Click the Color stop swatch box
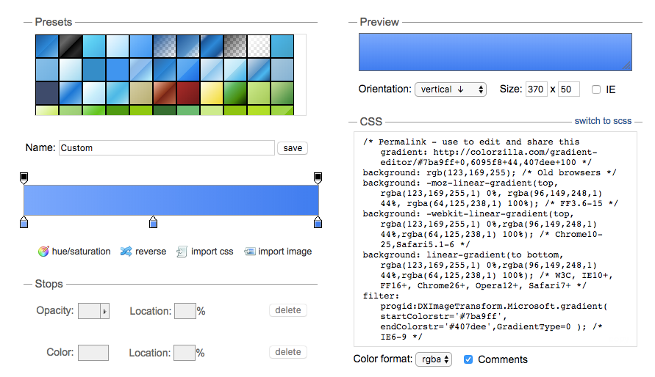 (x=93, y=353)
